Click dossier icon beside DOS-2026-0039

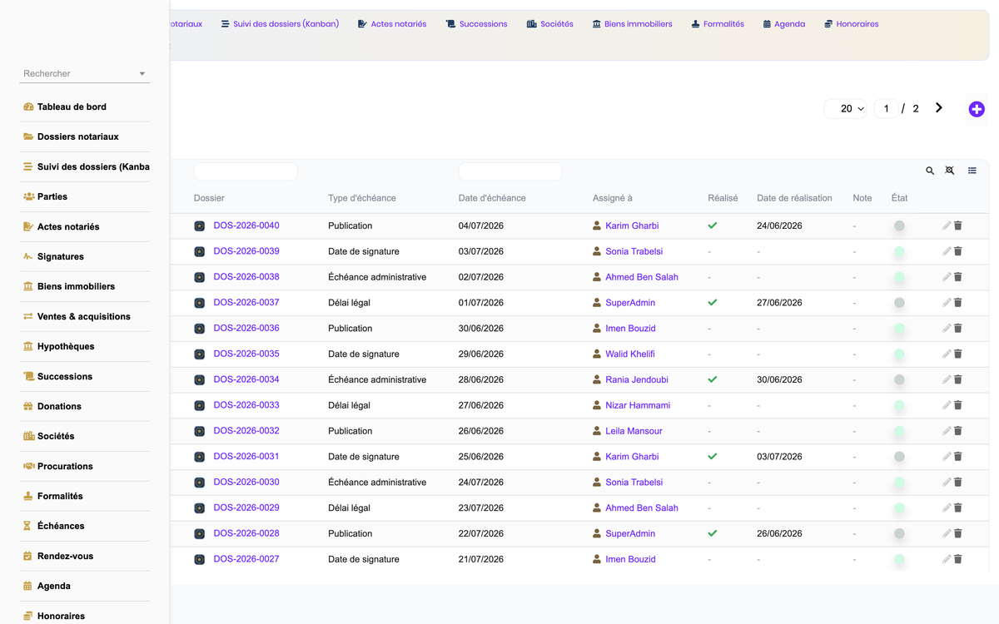(x=200, y=251)
